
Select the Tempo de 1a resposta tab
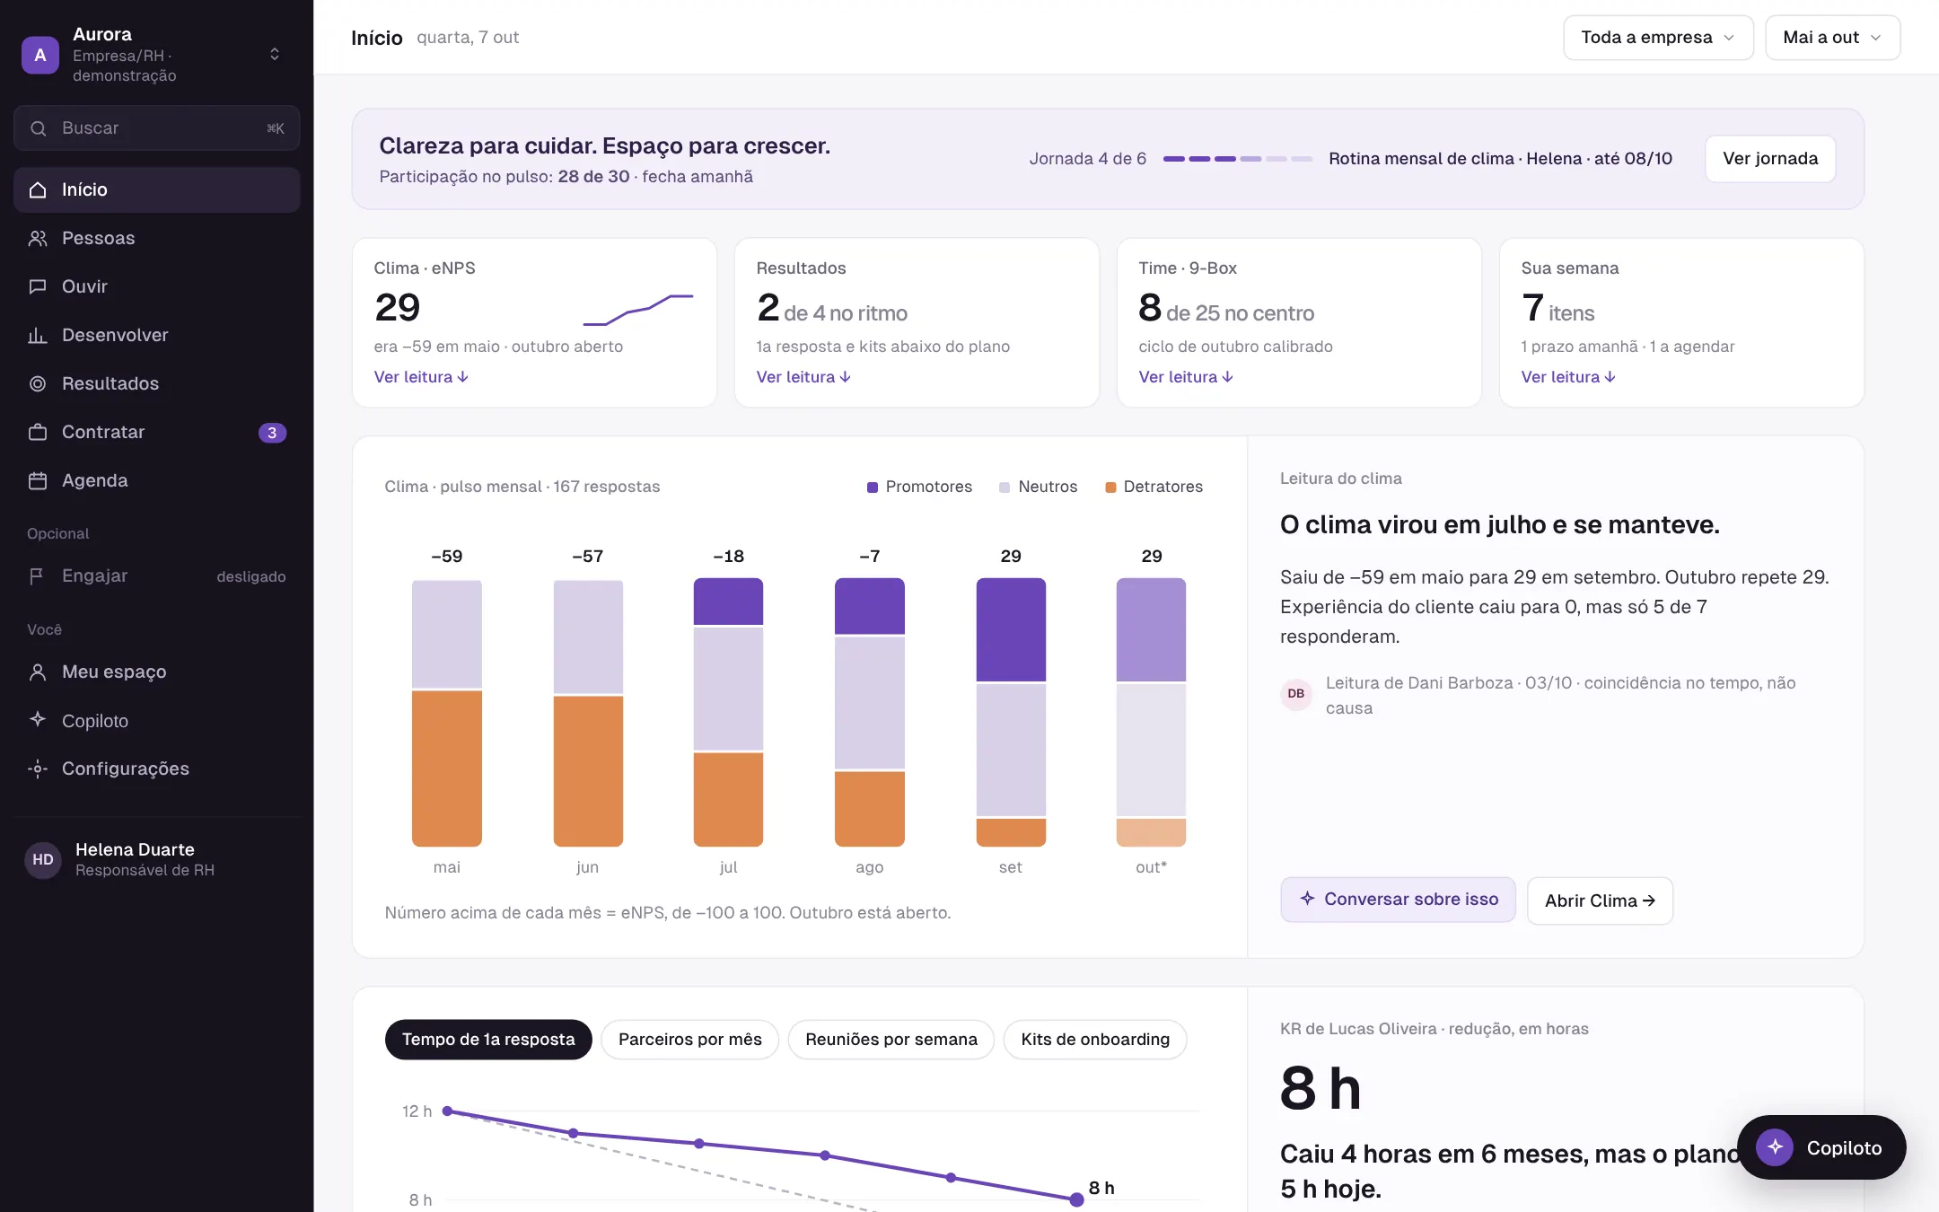(x=488, y=1040)
